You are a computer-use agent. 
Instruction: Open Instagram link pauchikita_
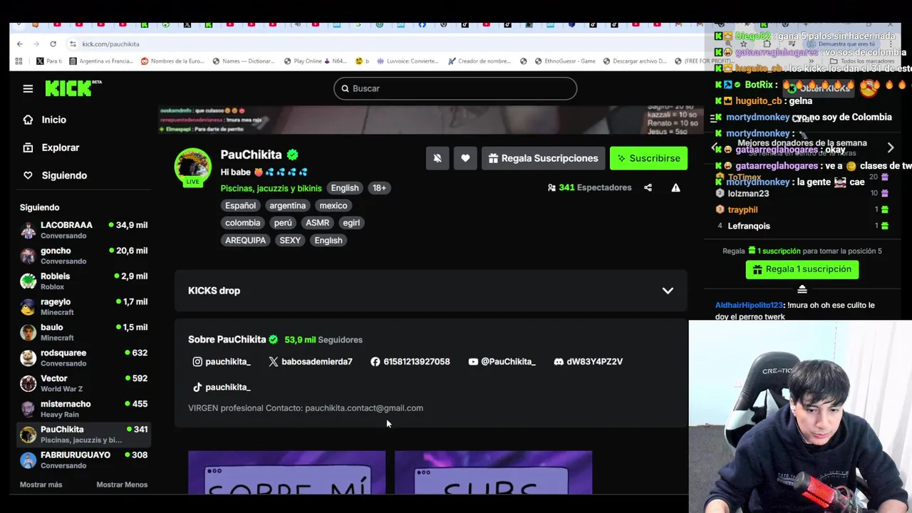pos(222,361)
